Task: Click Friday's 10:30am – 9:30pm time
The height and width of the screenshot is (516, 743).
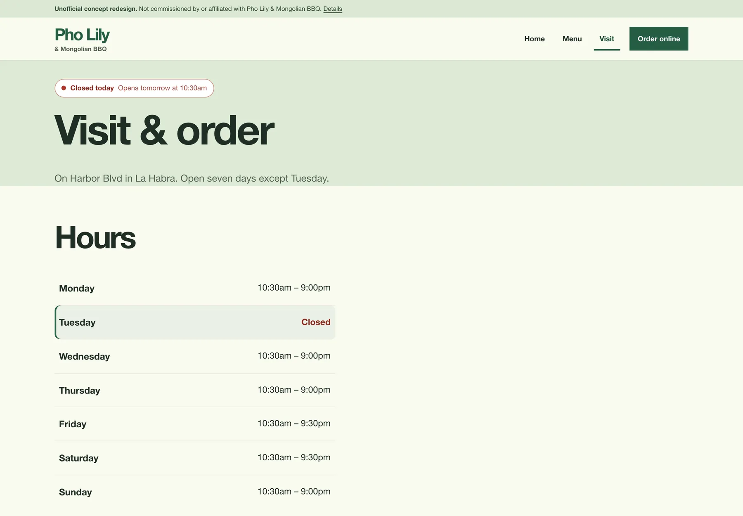Action: (294, 424)
